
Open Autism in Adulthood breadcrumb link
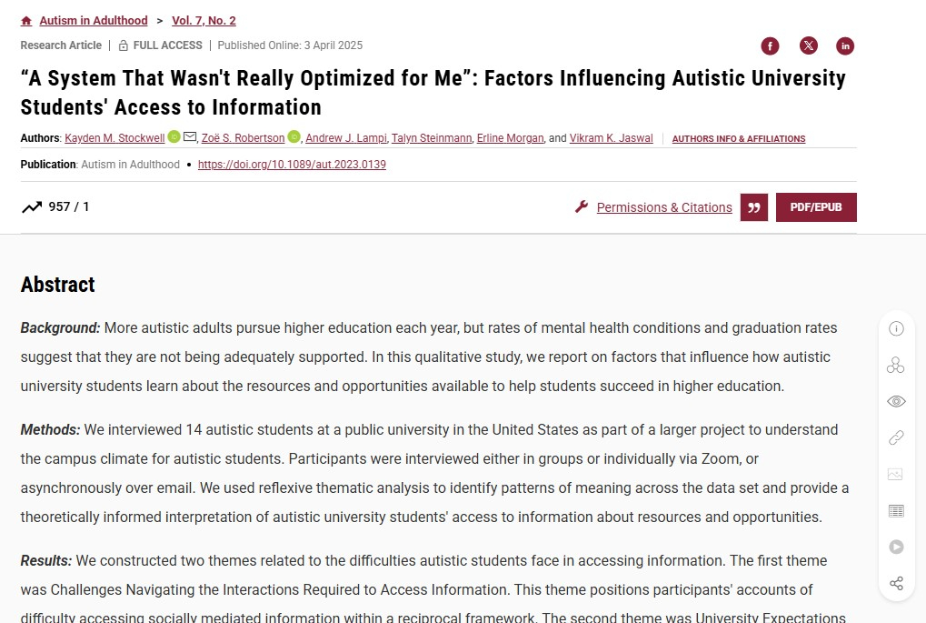(93, 21)
